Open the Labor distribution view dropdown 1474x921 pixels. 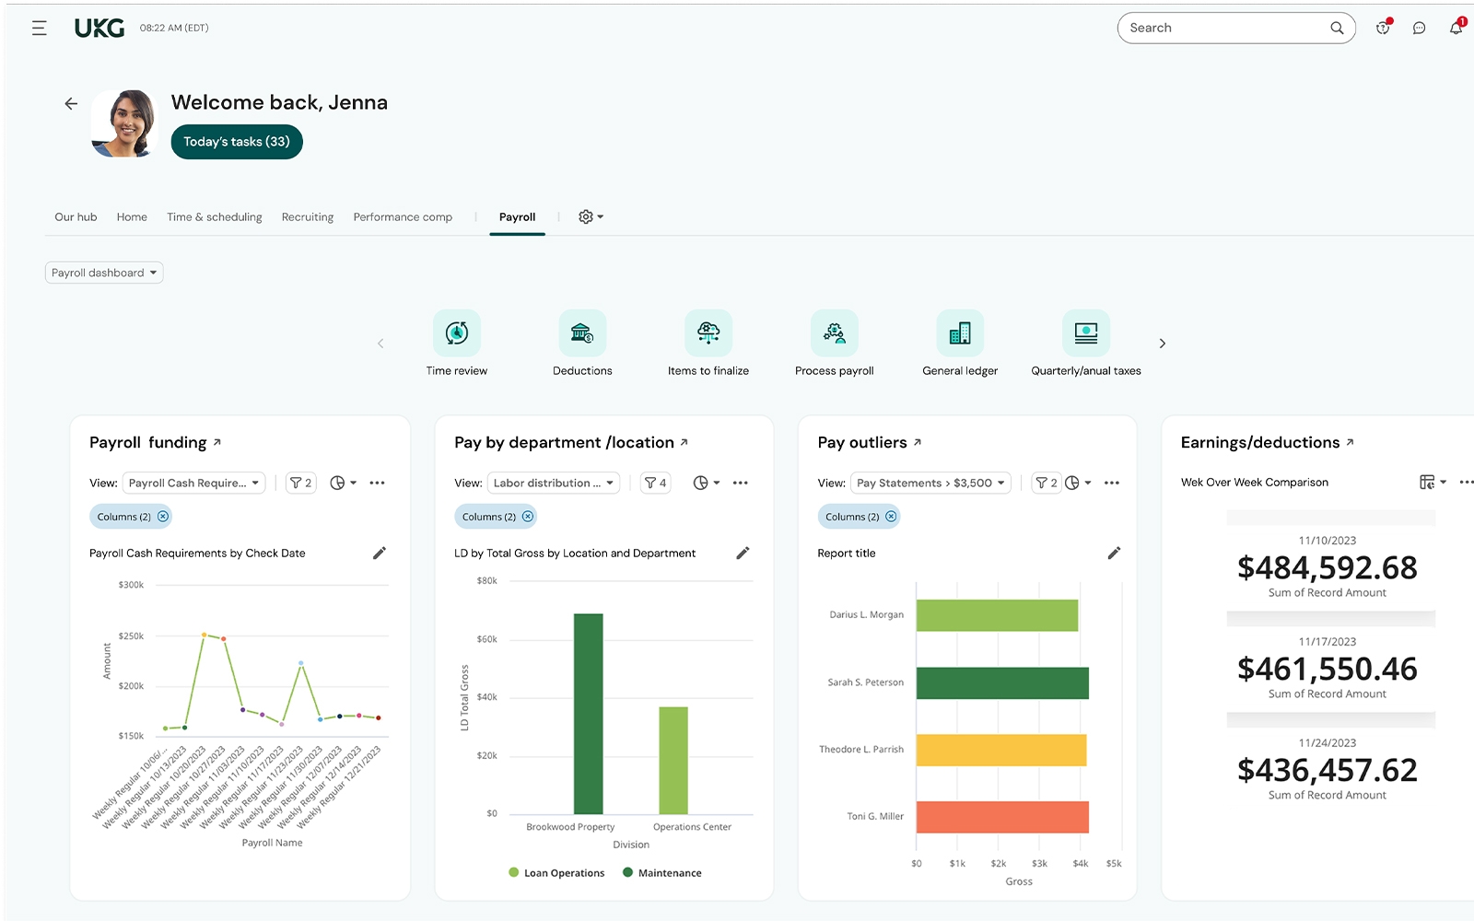click(x=553, y=483)
